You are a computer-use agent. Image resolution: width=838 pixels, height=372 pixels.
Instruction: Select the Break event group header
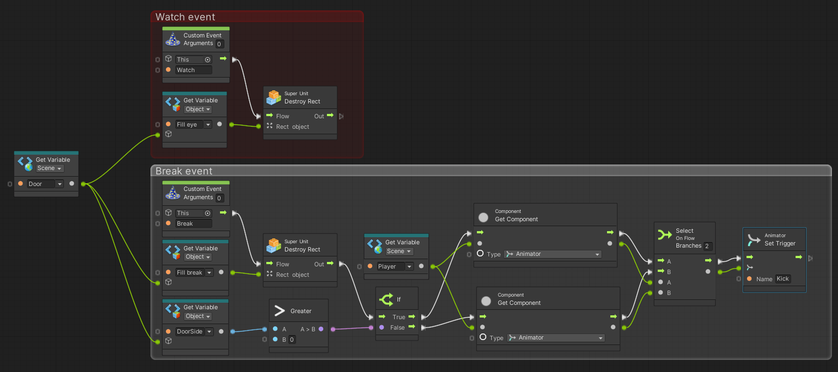tap(184, 171)
